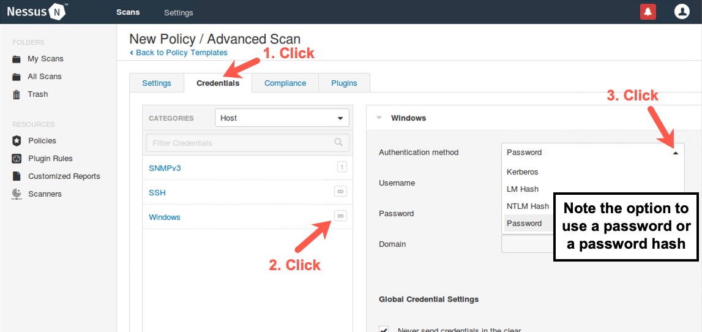Switch to the Compliance tab
The height and width of the screenshot is (332, 702).
coord(285,83)
